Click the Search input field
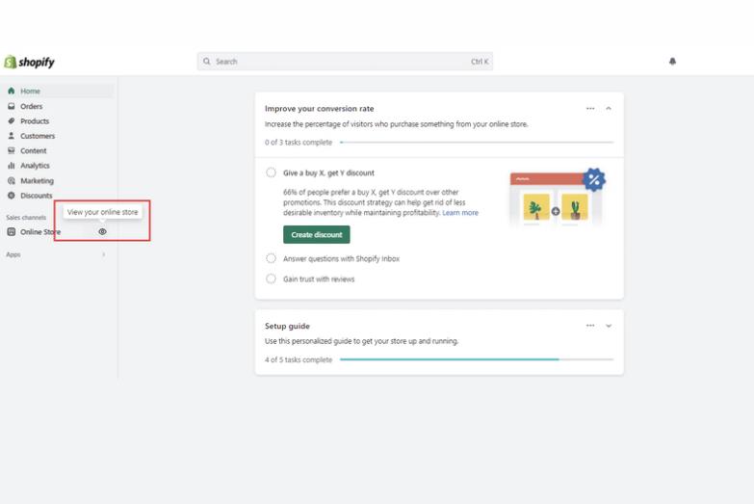The image size is (754, 504). pos(344,62)
